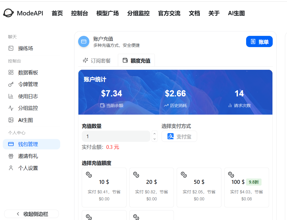
Task: Collapse the sidebar with 收起侧边栏
Action: pos(31,214)
